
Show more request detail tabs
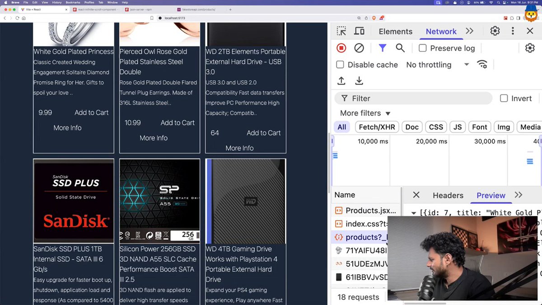click(x=519, y=195)
